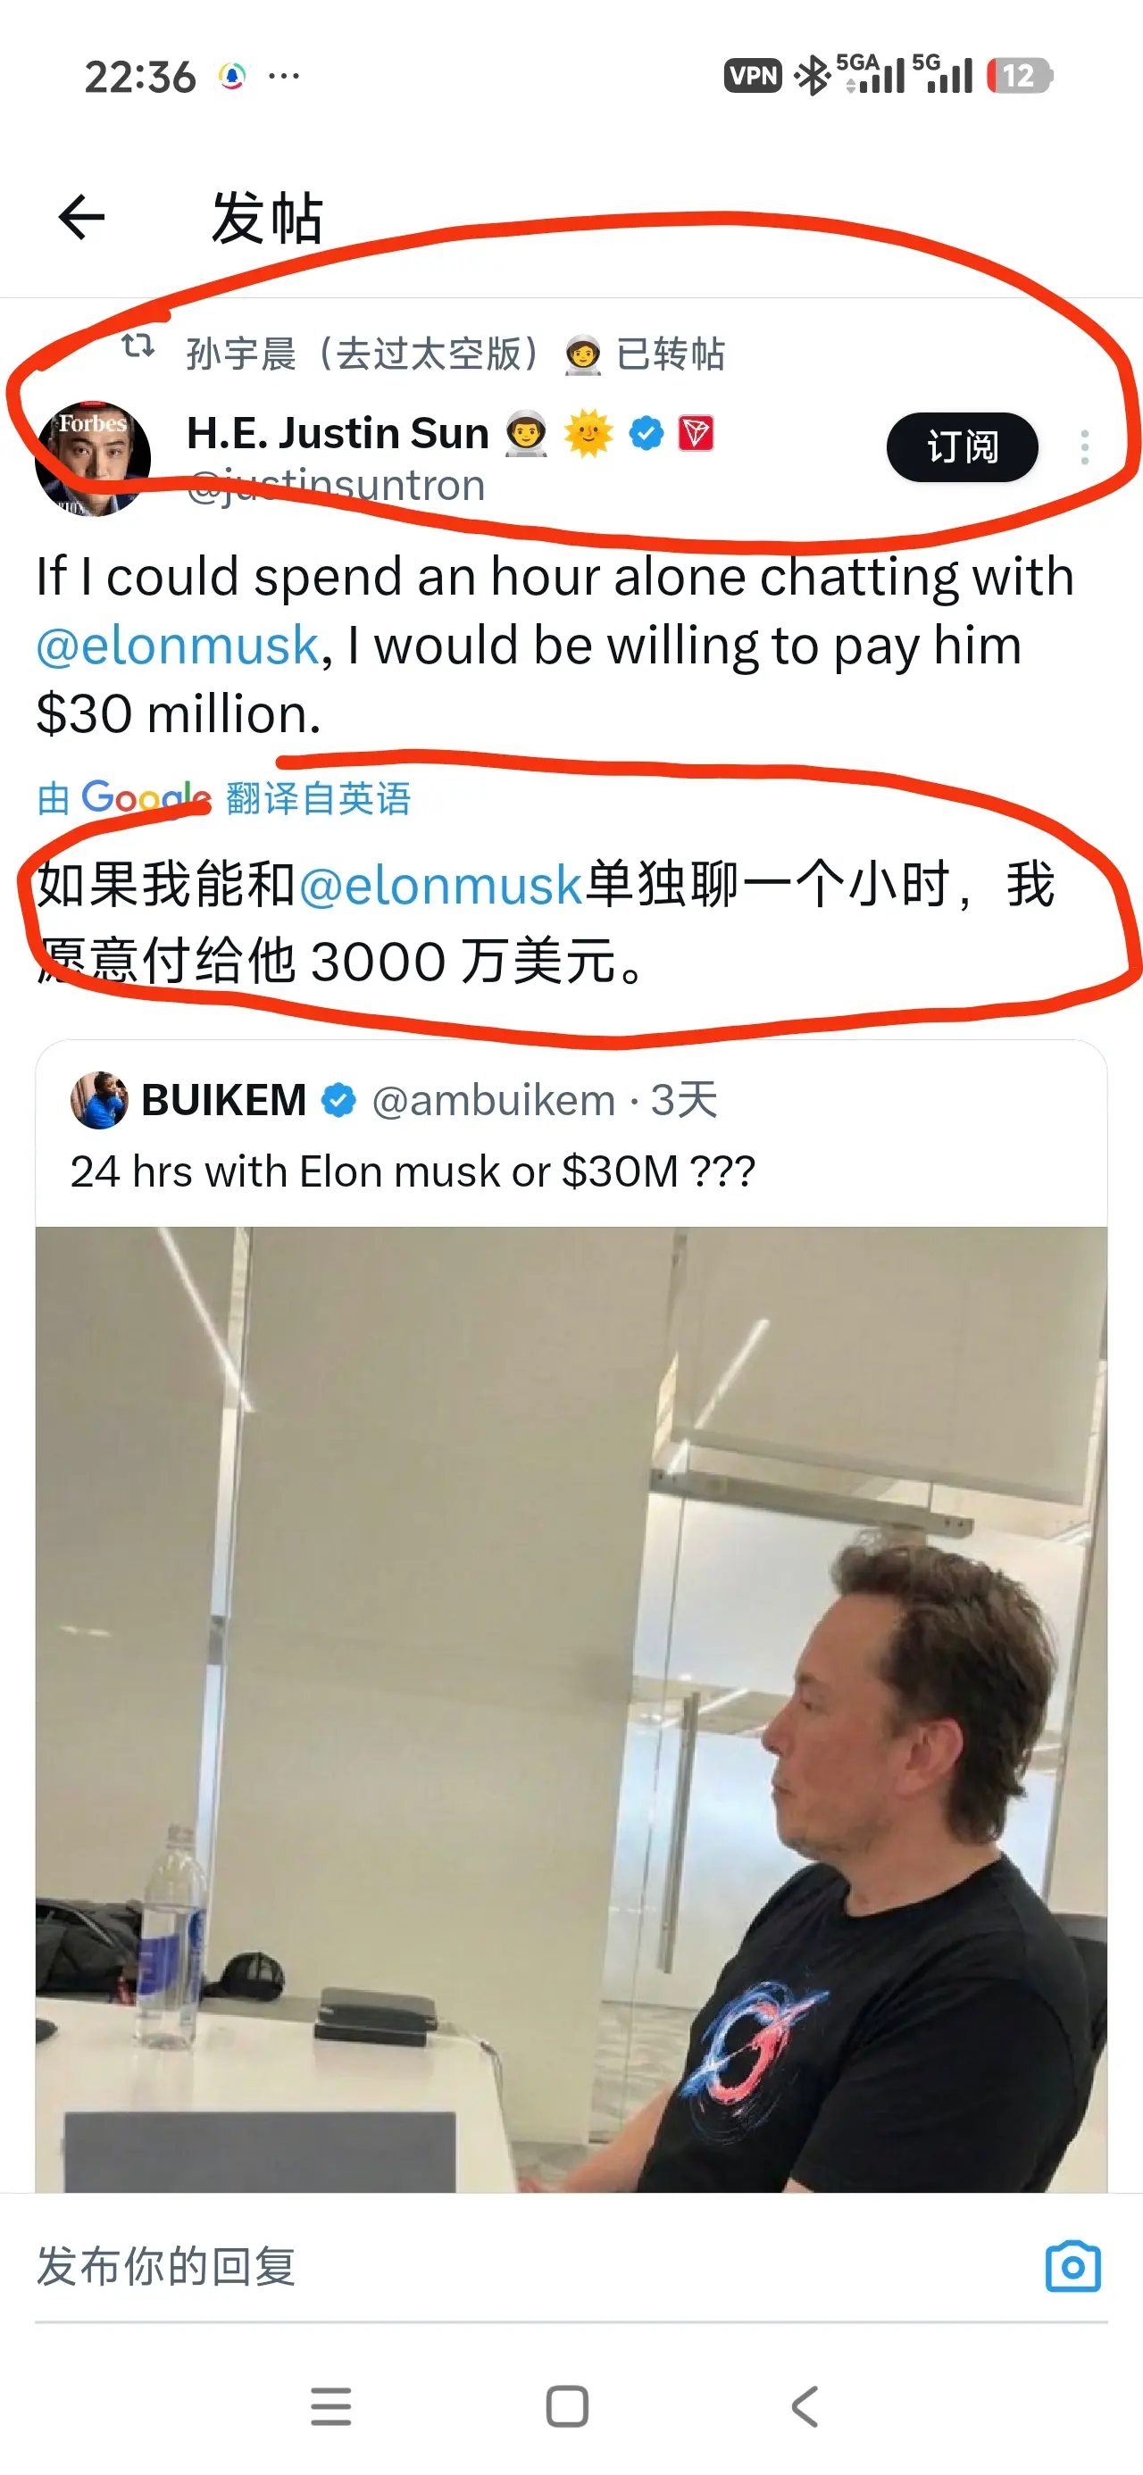
Task: Tap the back arrow beside 发帖
Action: pos(82,217)
